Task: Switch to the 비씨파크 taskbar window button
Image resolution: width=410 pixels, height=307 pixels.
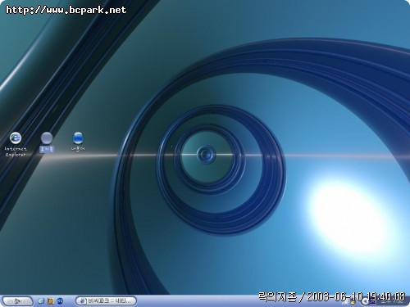Action: pos(106,301)
